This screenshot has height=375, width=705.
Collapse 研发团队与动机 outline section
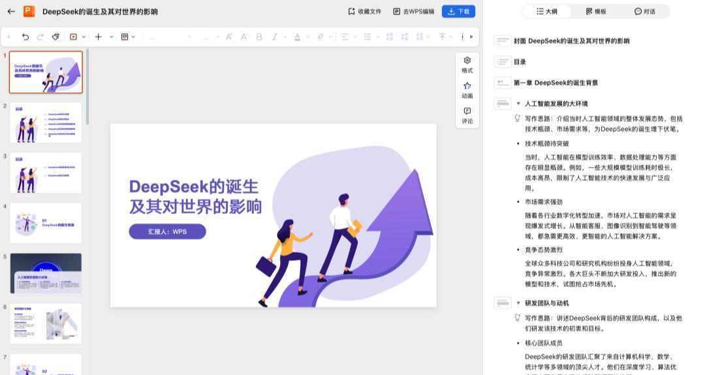pyautogui.click(x=518, y=303)
